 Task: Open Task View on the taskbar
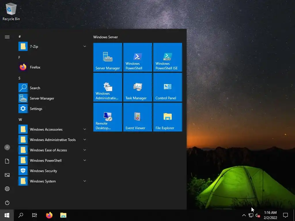coord(35,215)
